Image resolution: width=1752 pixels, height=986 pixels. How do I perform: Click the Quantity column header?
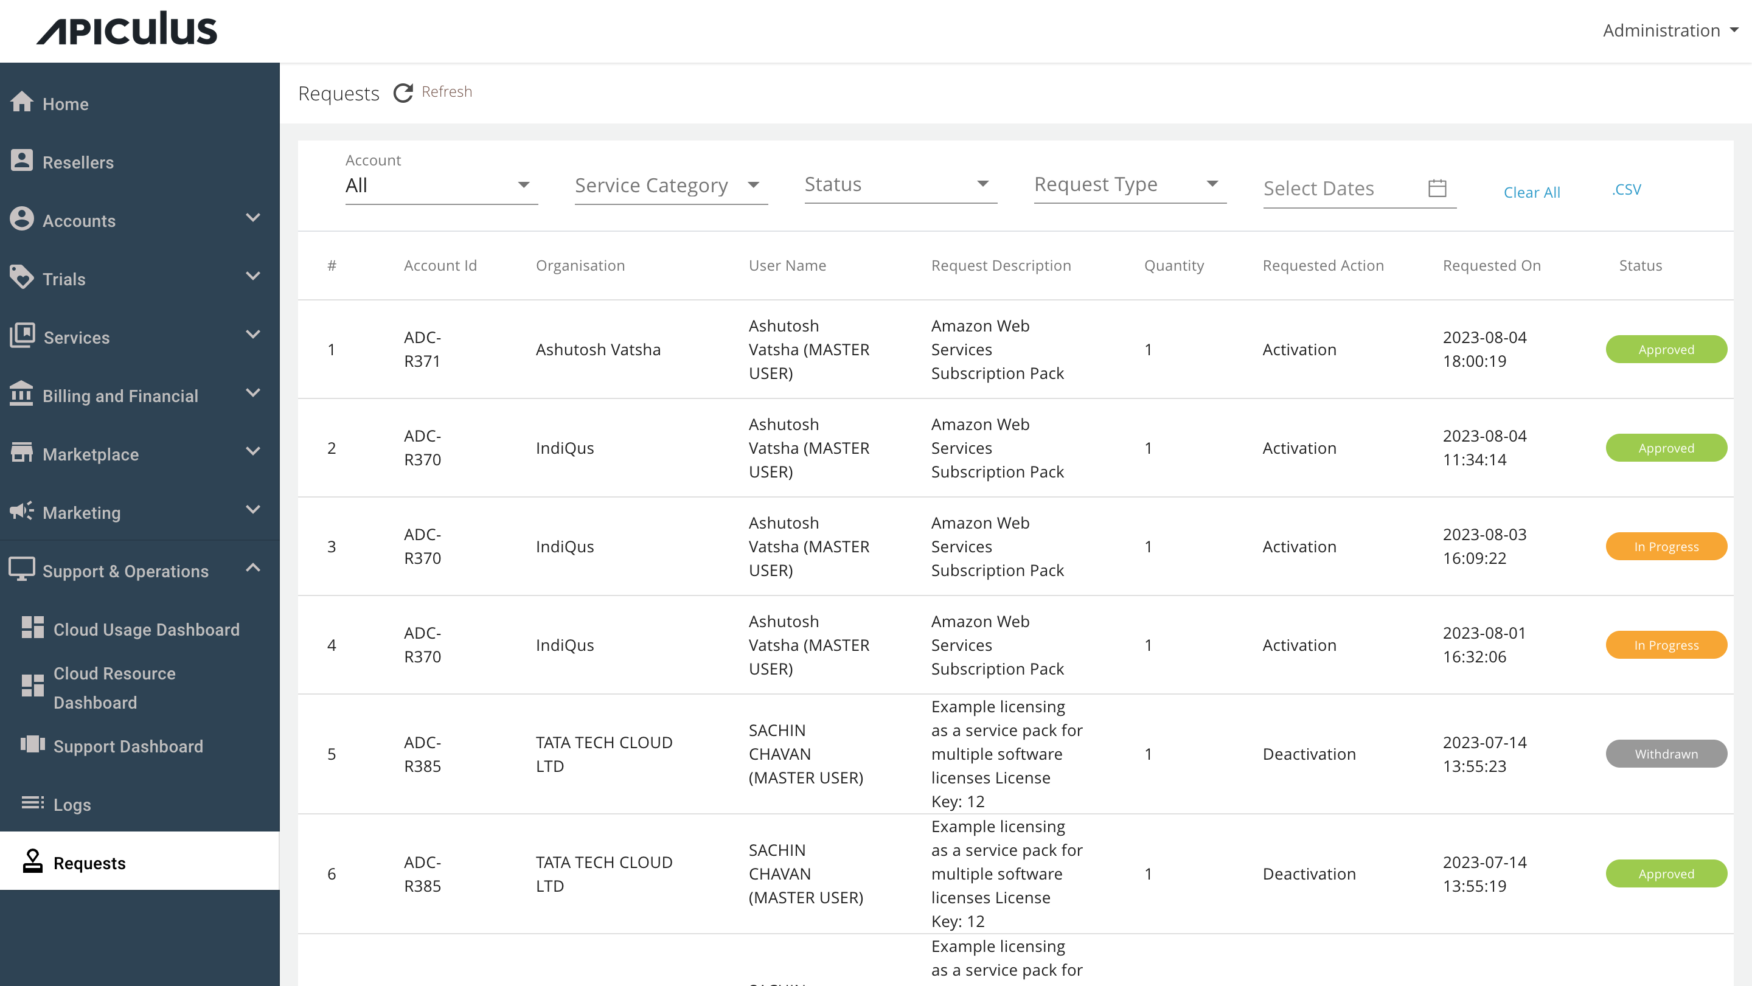click(x=1174, y=266)
